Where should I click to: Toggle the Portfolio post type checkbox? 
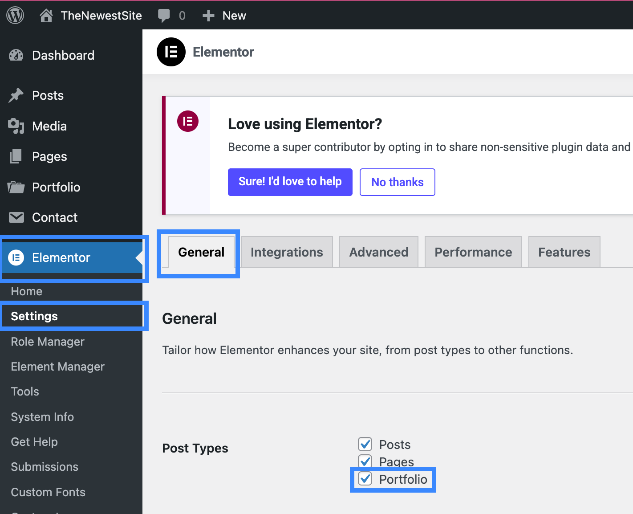click(x=365, y=479)
